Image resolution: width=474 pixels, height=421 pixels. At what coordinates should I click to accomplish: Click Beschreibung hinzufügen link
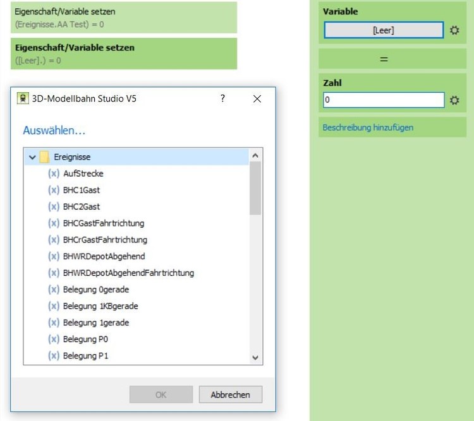click(x=368, y=127)
